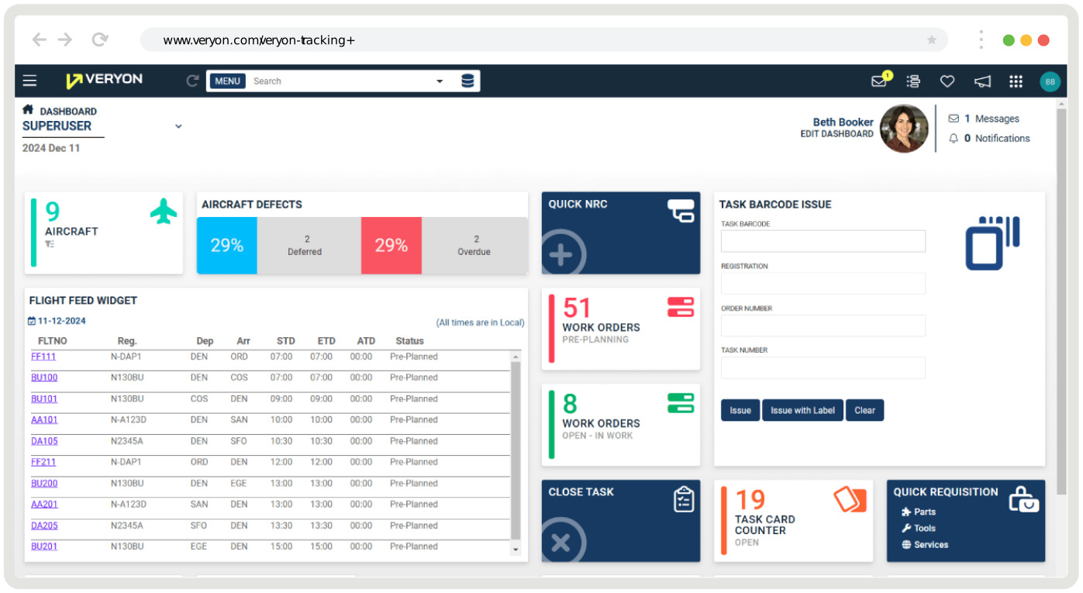Click the Veryon logo

click(104, 81)
